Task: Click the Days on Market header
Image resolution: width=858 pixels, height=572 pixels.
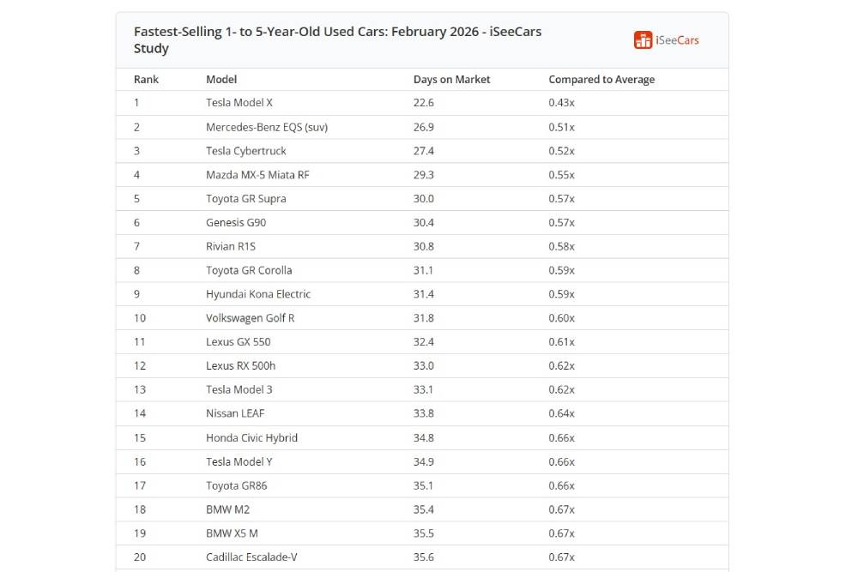Action: [x=451, y=80]
